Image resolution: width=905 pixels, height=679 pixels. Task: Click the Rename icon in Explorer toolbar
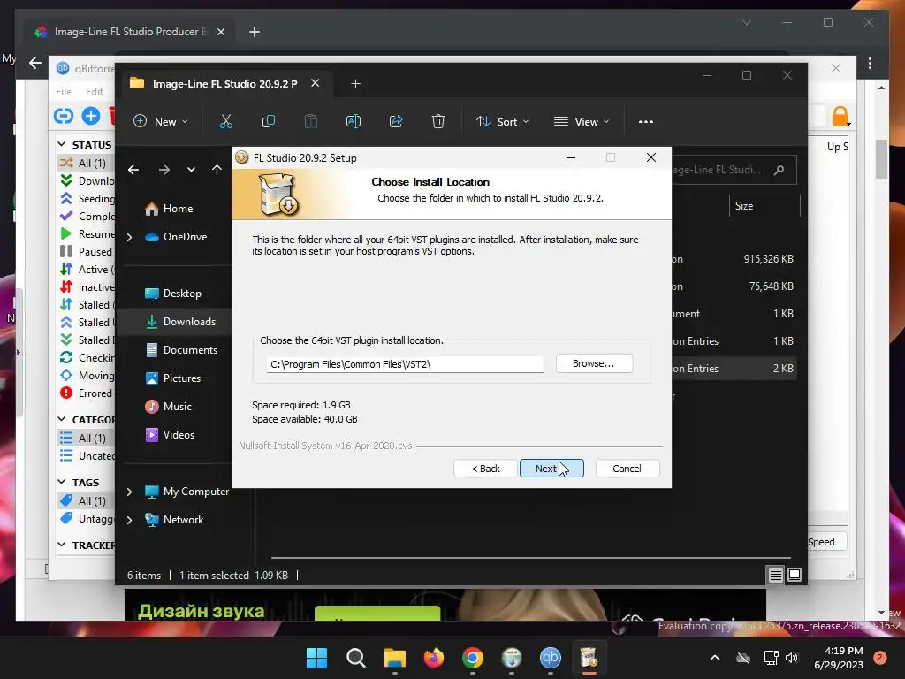[x=354, y=122]
